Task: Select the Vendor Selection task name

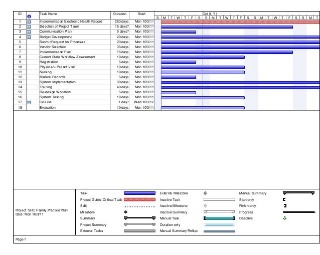Action: (53, 47)
